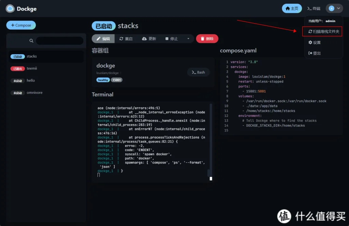Stop the stack with 停止 button
349x226 pixels.
[x=171, y=39]
